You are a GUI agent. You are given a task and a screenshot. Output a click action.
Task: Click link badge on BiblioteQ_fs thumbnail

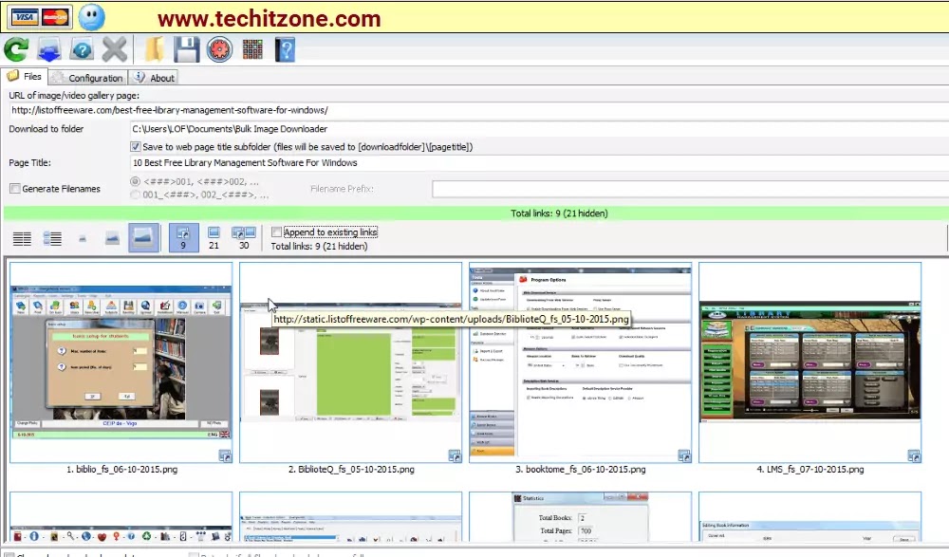pos(455,456)
